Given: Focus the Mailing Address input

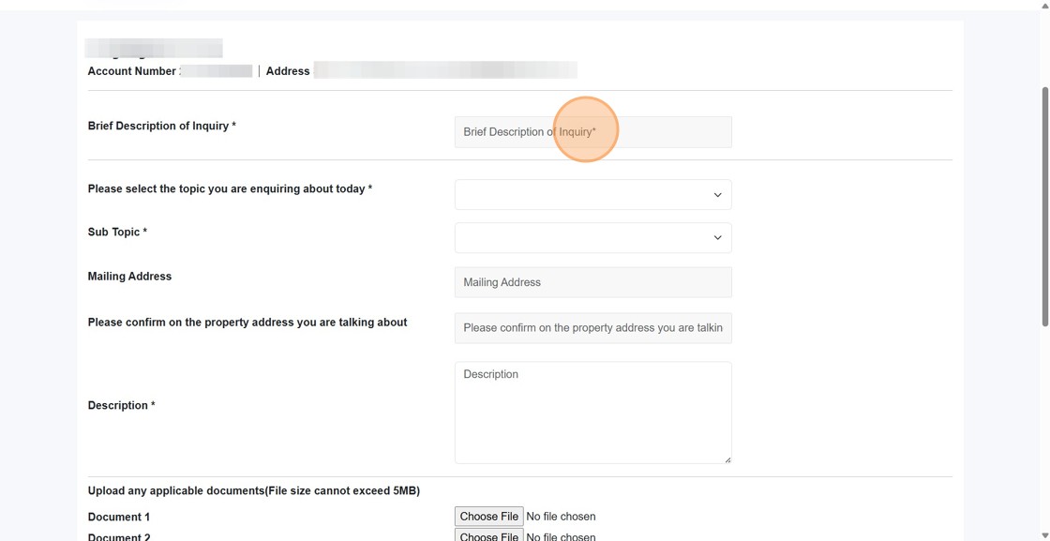Looking at the screenshot, I should [x=592, y=281].
